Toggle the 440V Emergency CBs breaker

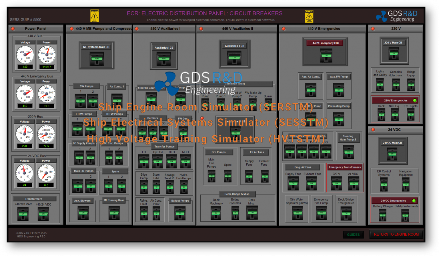click(x=326, y=55)
